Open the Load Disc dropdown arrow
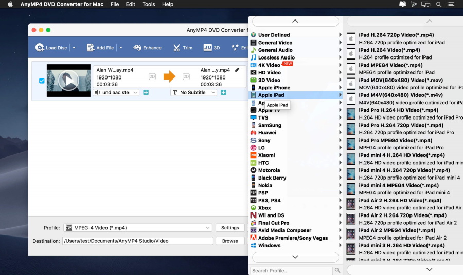Screen dimensions: 463x275 point(74,47)
